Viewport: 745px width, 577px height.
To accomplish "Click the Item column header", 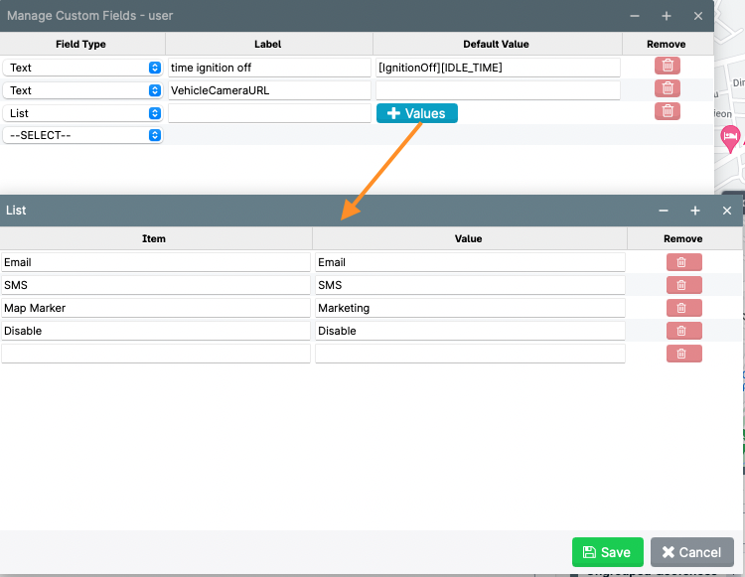I will (154, 239).
